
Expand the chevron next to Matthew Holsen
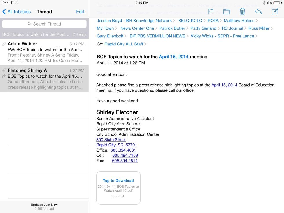point(257,21)
